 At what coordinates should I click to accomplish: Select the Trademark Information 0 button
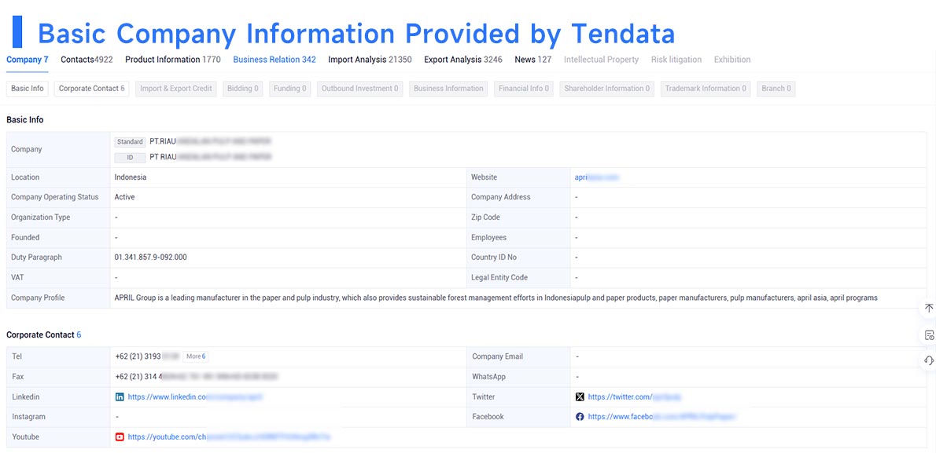click(x=706, y=88)
